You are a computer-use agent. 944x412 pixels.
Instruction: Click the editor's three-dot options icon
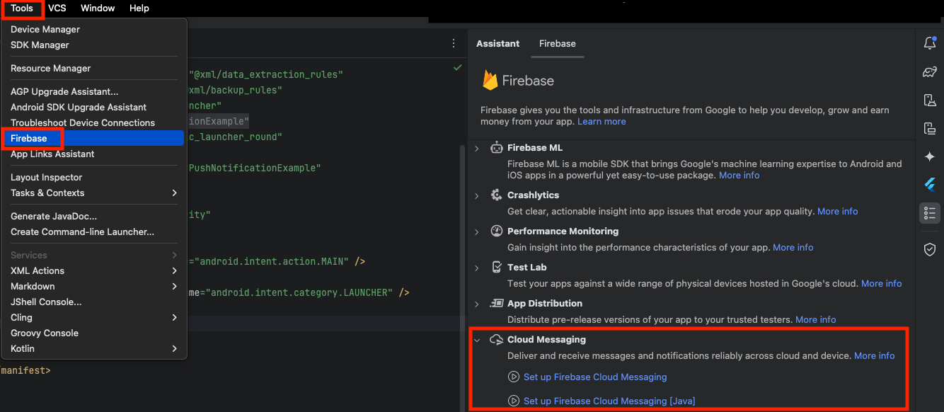(454, 44)
